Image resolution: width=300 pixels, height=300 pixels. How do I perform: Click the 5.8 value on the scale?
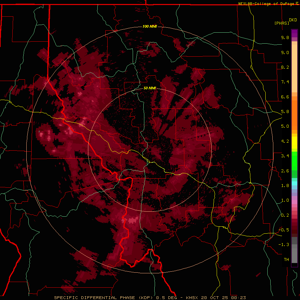click(285, 112)
